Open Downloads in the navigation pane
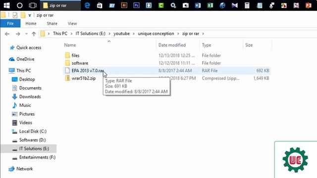317x178 pixels. point(30,97)
